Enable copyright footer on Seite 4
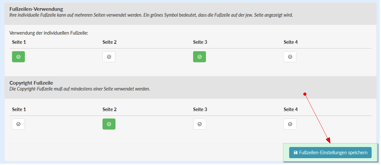The height and width of the screenshot is (165, 381). click(290, 124)
